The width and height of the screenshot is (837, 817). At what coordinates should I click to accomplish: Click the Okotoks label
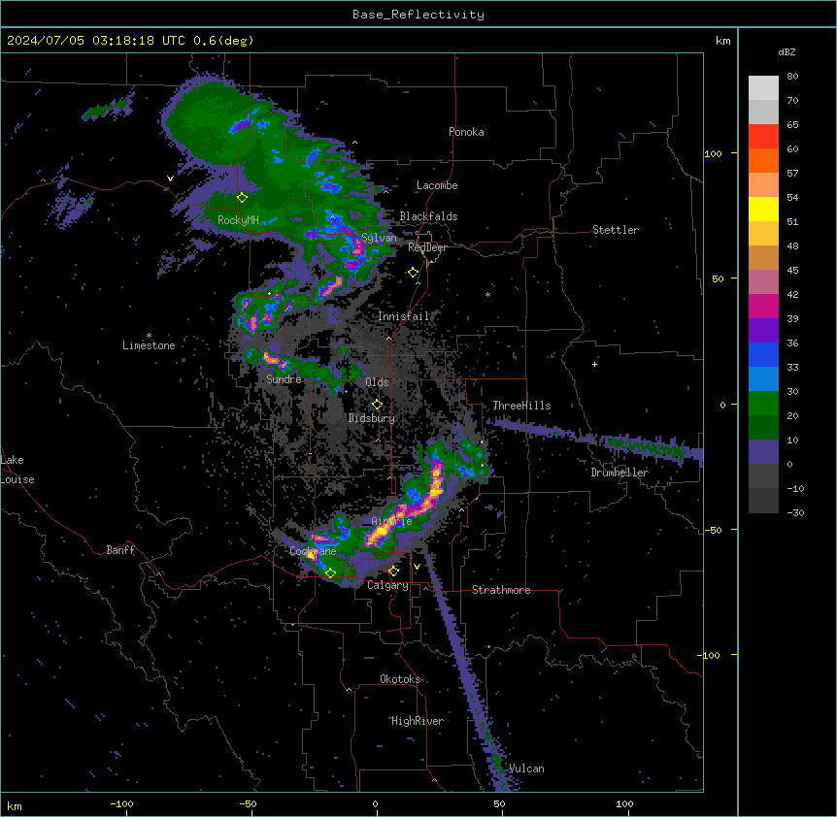point(400,679)
